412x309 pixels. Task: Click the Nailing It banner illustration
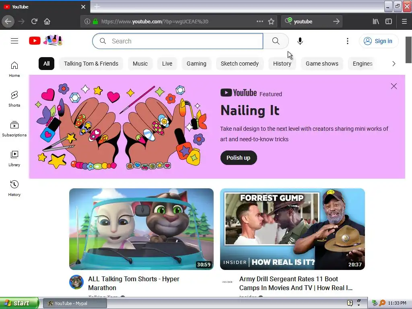(122, 127)
